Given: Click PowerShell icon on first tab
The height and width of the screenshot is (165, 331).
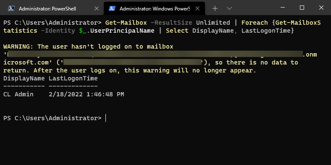Looking at the screenshot, I should pos(11,8).
